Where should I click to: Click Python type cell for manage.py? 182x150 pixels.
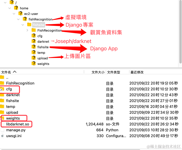(112, 130)
